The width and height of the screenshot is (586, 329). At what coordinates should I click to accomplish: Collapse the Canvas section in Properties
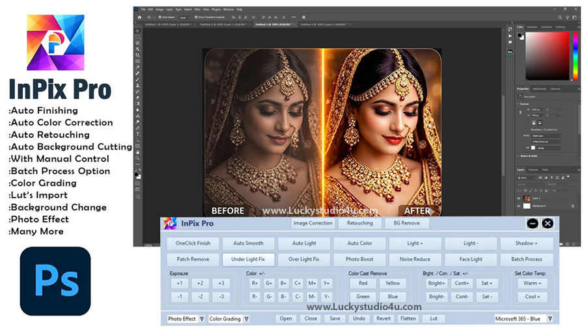pyautogui.click(x=518, y=103)
